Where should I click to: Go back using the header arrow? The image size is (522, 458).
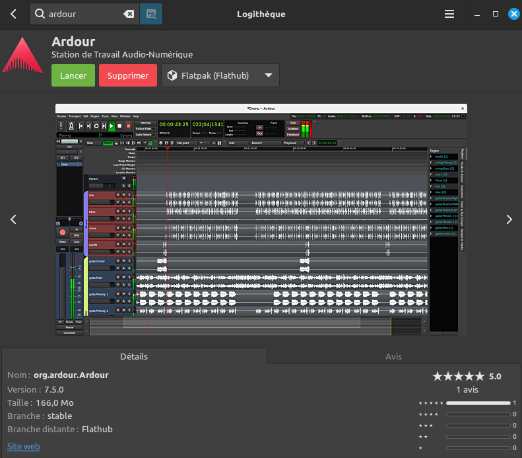point(13,14)
